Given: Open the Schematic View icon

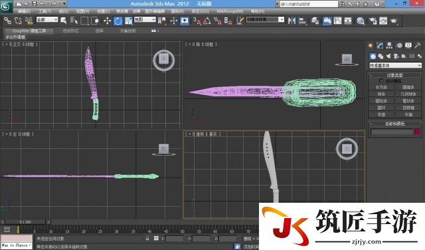Looking at the screenshot, I should click(x=348, y=21).
